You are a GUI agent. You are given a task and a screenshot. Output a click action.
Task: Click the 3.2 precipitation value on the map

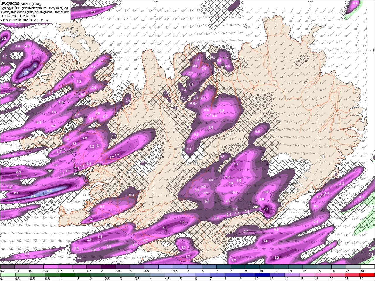point(4,38)
